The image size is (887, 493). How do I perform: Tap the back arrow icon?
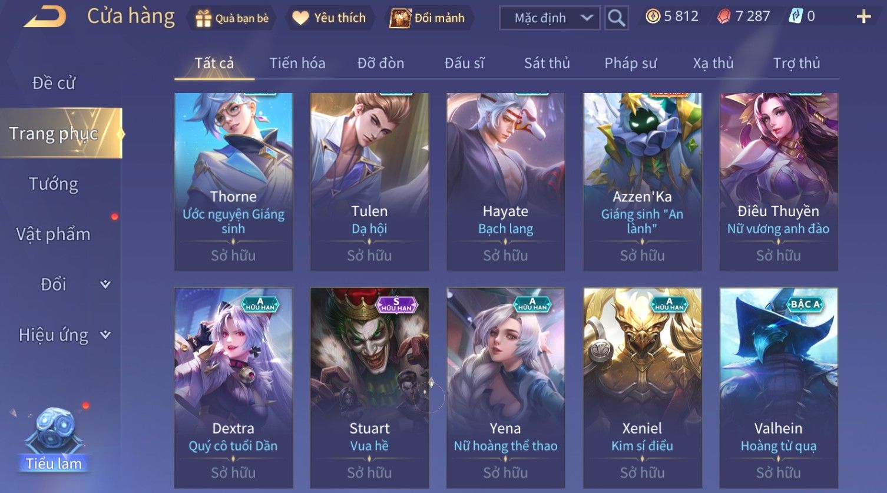(45, 18)
